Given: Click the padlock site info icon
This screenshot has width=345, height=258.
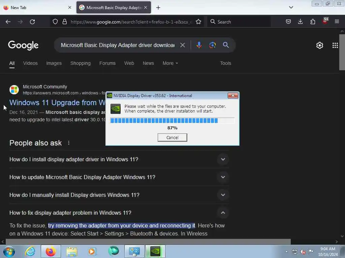Looking at the screenshot, I should (x=64, y=21).
